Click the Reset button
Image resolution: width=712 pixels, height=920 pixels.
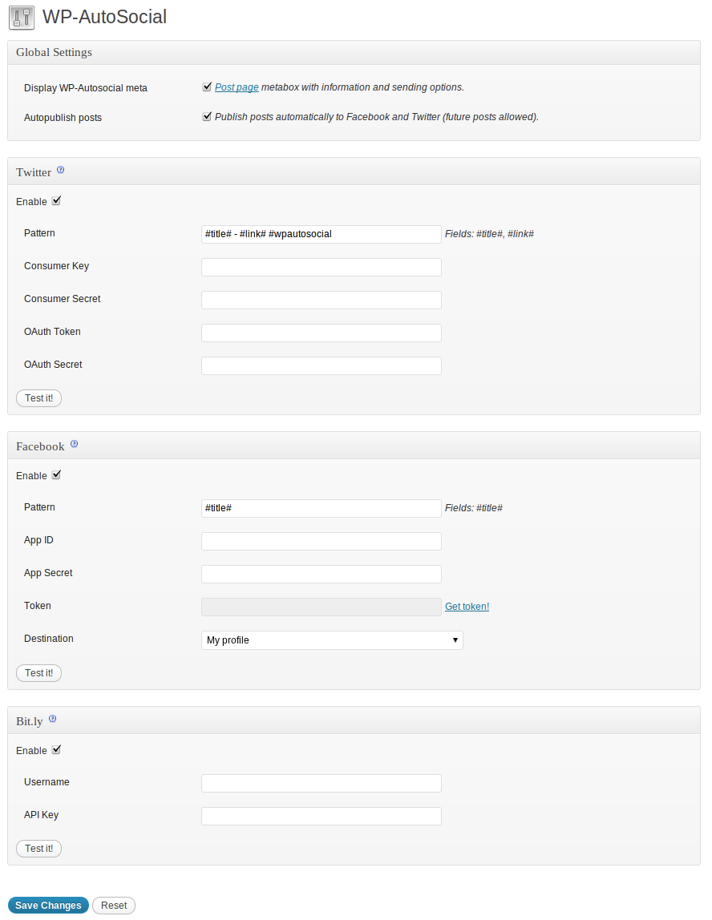coord(114,906)
